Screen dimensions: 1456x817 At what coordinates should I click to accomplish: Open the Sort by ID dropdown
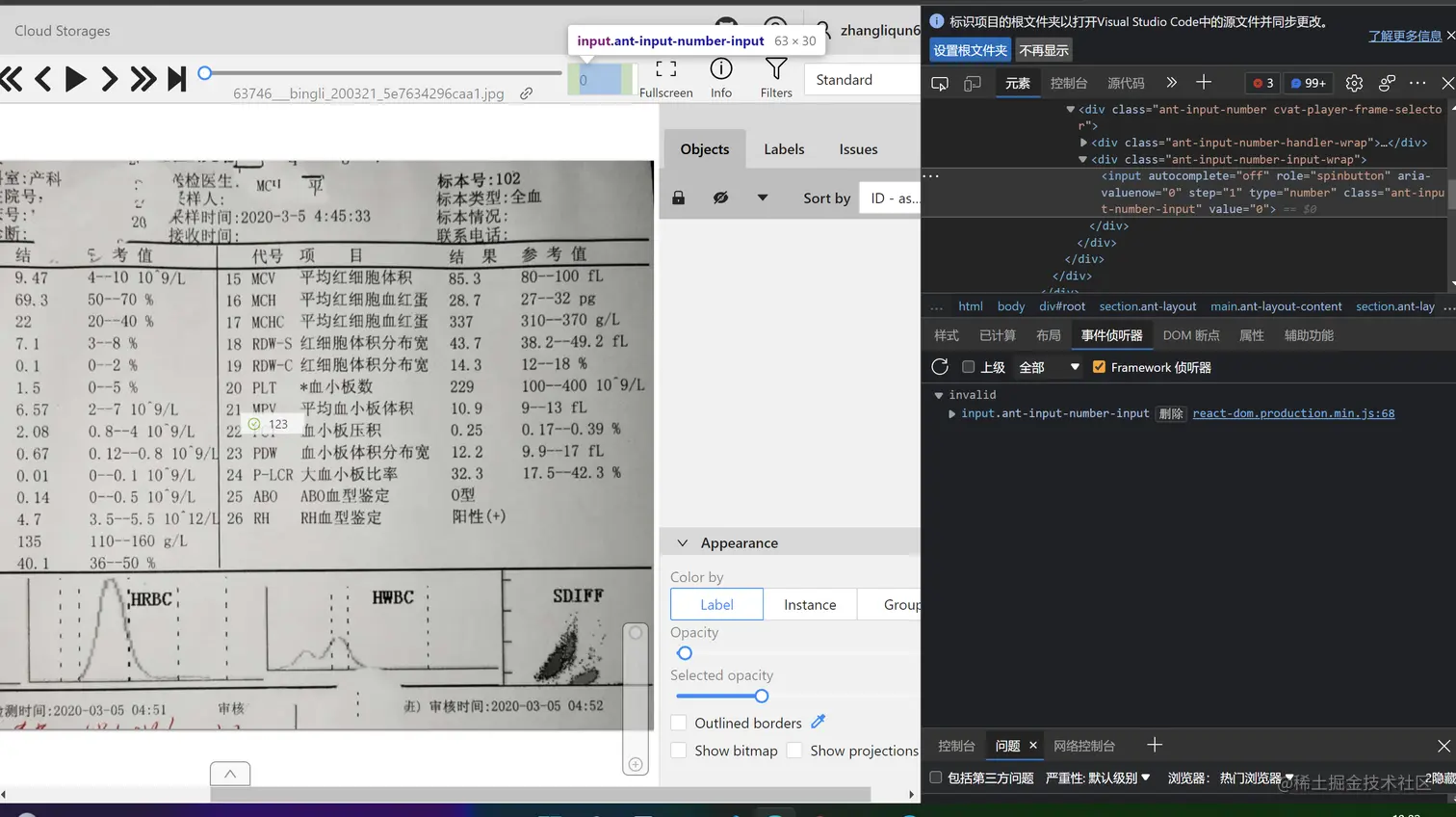[890, 198]
